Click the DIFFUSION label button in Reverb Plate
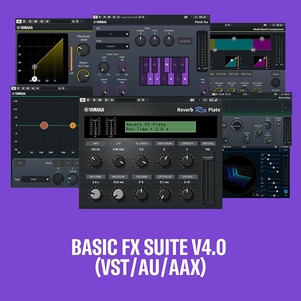 coord(165,143)
